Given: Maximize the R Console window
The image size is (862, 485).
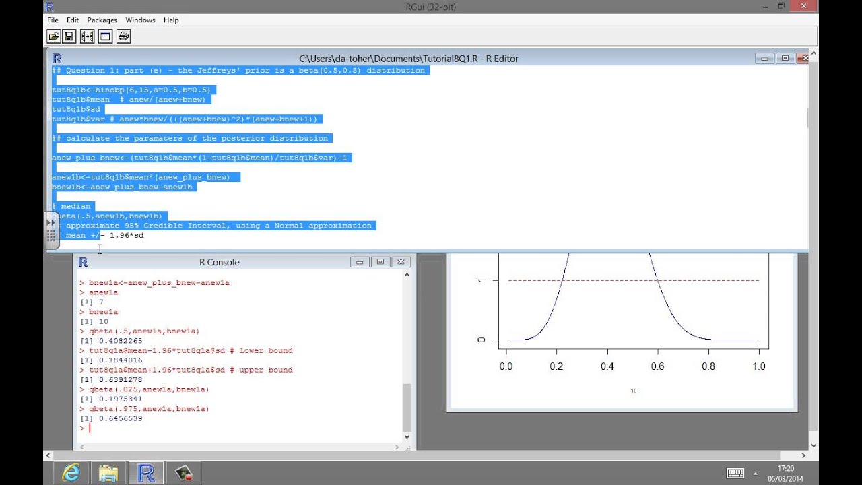Looking at the screenshot, I should click(x=380, y=262).
